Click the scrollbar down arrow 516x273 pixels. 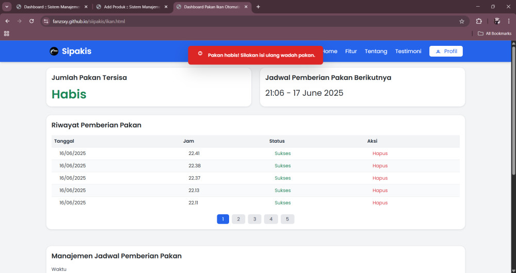pos(513,270)
